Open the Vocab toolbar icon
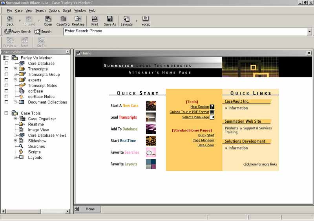 pos(146,19)
